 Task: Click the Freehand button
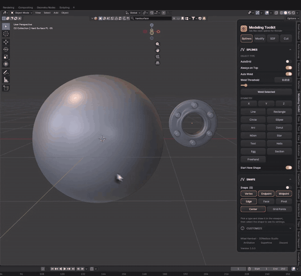pyautogui.click(x=253, y=160)
